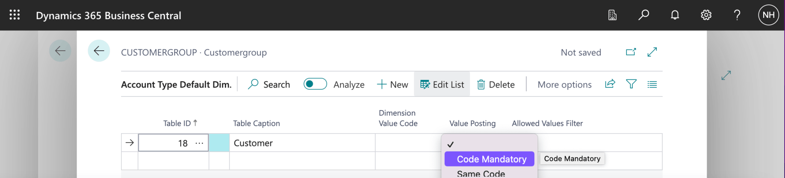
Task: Open More options menu
Action: (564, 85)
